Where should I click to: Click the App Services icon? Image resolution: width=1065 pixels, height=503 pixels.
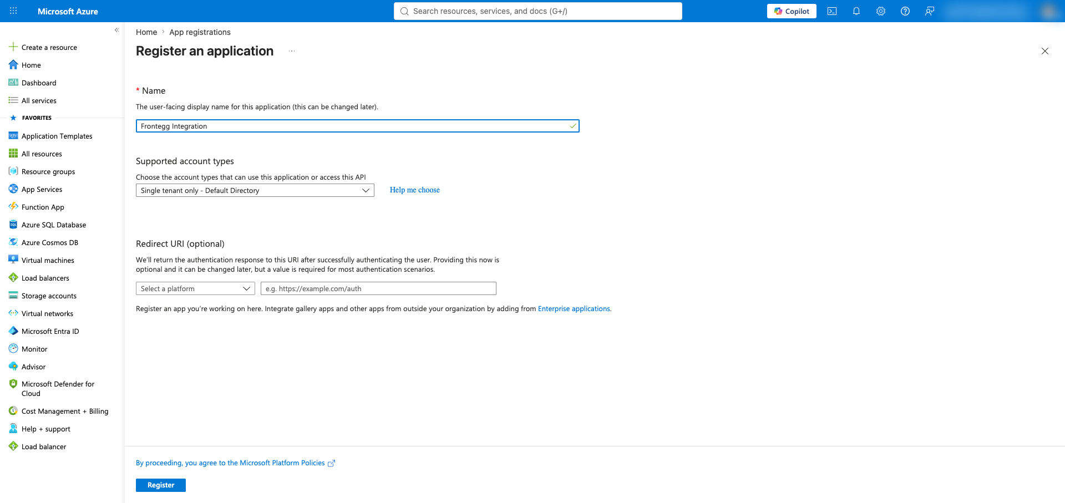tap(13, 189)
